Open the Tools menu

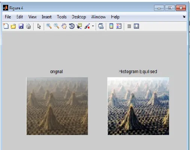pyautogui.click(x=62, y=17)
